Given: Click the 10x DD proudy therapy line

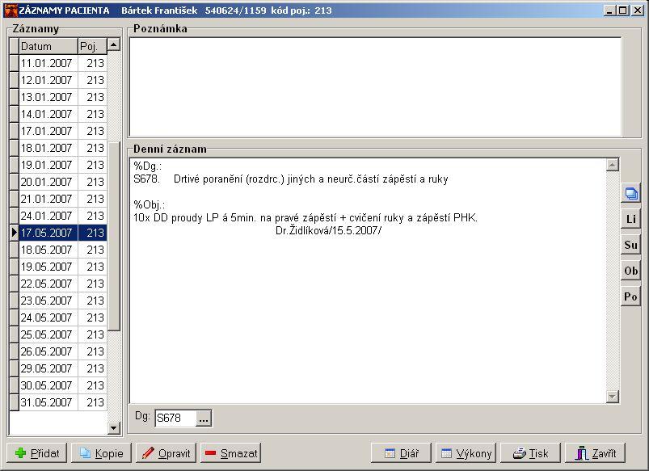Looking at the screenshot, I should (306, 217).
